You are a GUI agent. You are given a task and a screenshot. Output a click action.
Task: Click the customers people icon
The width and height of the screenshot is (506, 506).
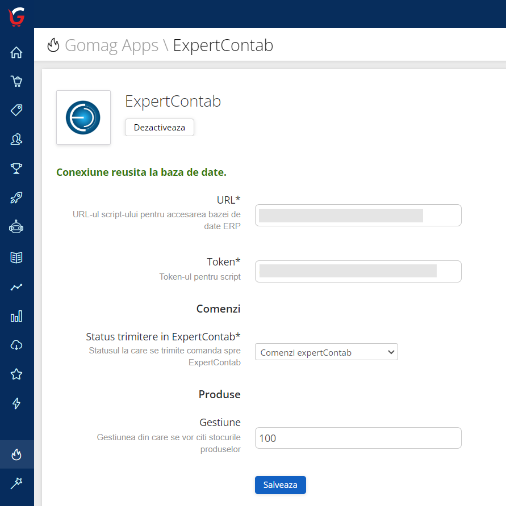pos(16,139)
